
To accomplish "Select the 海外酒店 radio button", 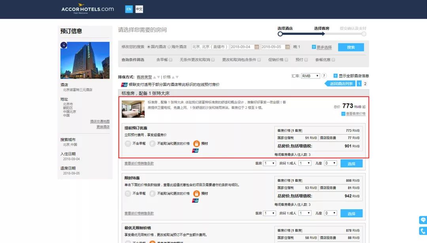I will tap(169, 47).
